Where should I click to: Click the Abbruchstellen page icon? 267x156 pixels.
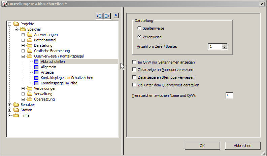(36, 62)
